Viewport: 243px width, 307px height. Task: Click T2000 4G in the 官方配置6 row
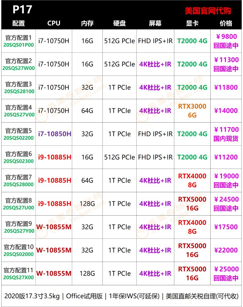[192, 157]
